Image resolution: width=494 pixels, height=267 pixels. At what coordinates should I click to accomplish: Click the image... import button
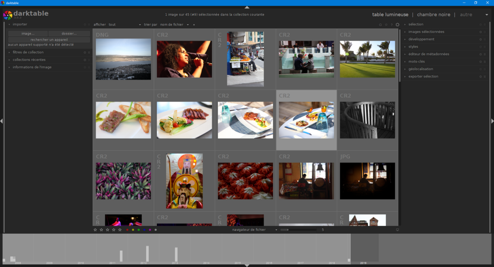point(28,34)
